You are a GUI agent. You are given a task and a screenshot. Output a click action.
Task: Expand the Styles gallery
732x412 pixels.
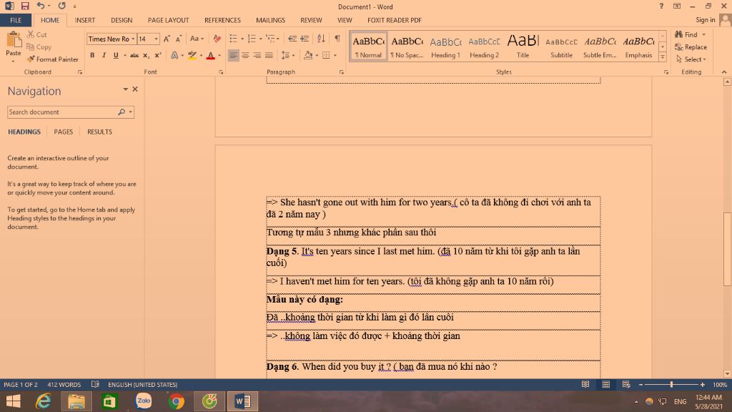tap(663, 57)
